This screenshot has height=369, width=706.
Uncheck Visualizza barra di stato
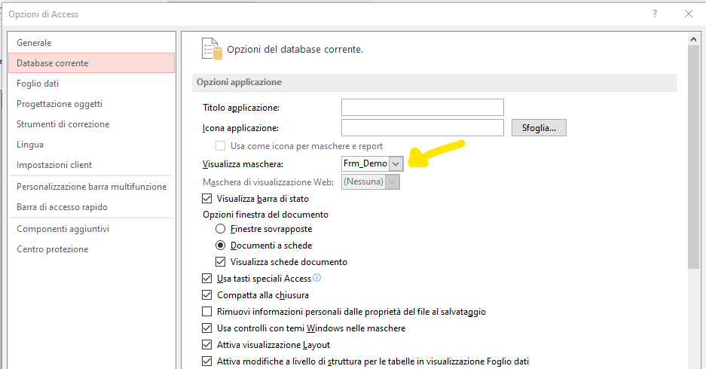[x=207, y=199]
